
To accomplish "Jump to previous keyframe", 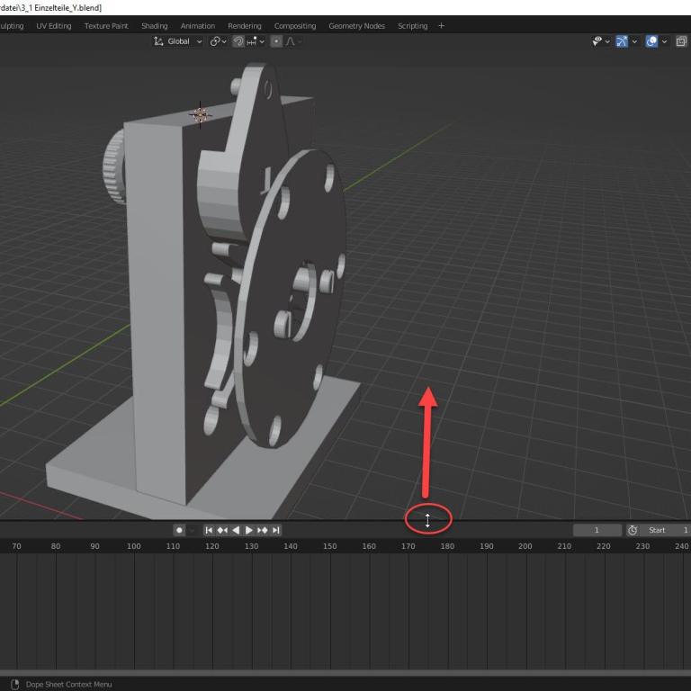I will coord(222,531).
